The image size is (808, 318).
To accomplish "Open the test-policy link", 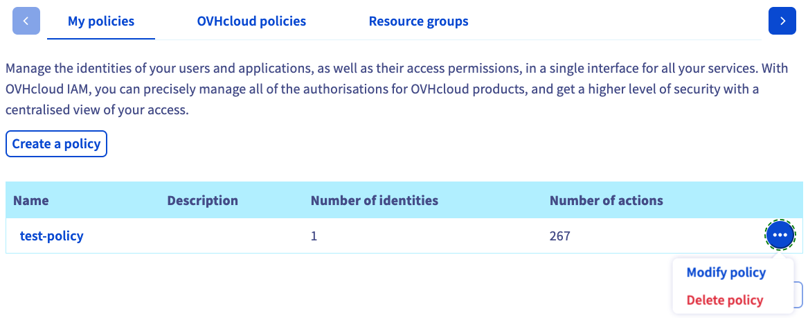I will 51,236.
